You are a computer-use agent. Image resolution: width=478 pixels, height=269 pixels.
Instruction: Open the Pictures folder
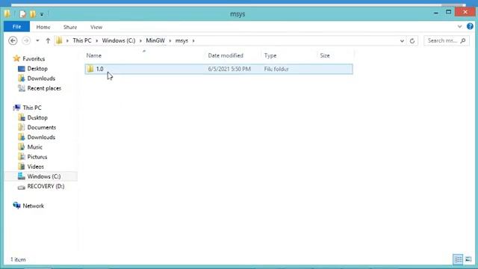[37, 157]
